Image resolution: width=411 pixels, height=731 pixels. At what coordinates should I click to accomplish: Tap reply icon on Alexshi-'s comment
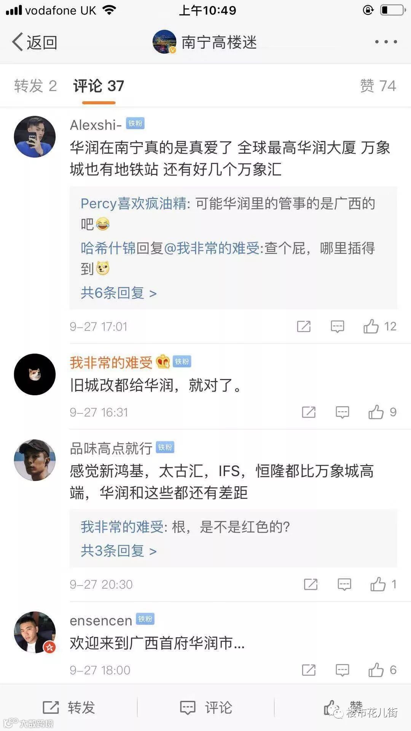point(337,326)
